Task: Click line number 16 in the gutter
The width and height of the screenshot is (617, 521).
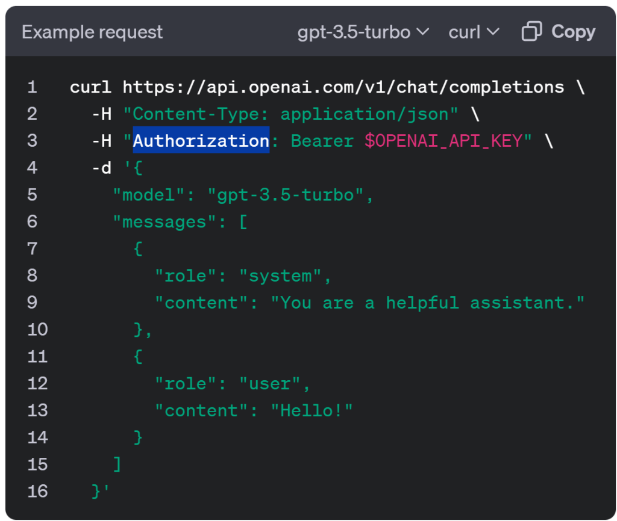Action: tap(37, 492)
